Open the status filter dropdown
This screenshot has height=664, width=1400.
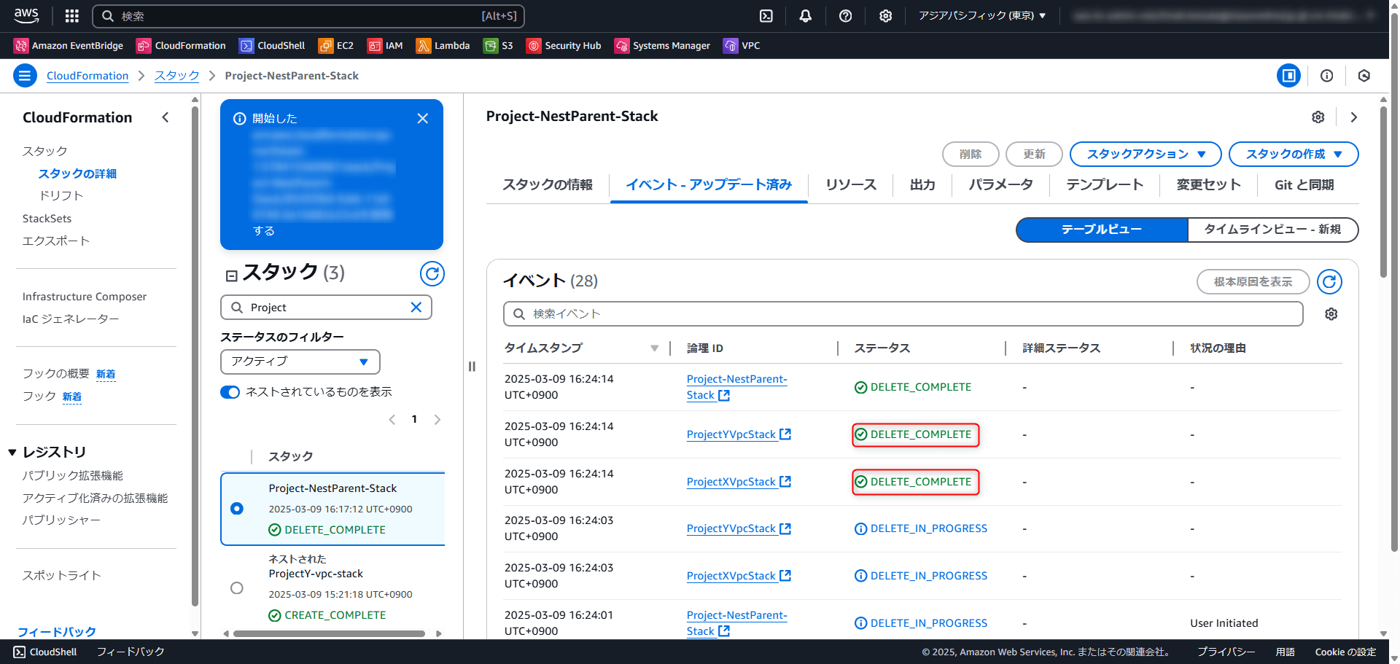(x=300, y=362)
